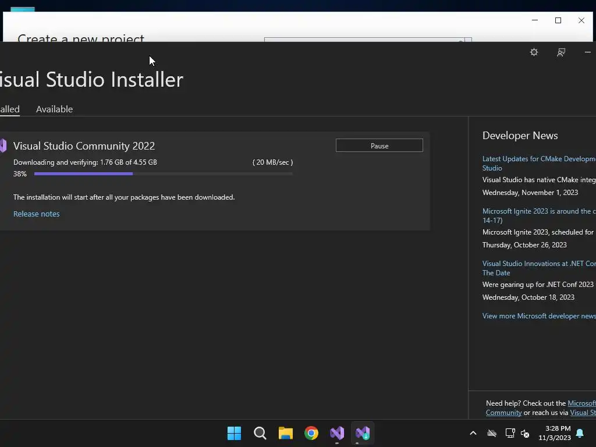Screen dimensions: 596x447
Task: Click the template search box in background window
Action: pyautogui.click(x=368, y=40)
